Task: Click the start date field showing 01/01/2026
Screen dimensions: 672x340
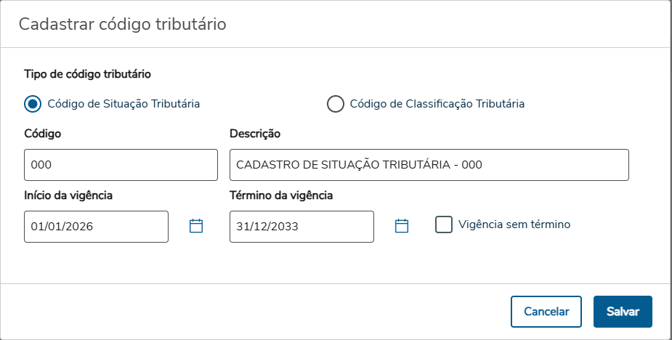Action: tap(96, 226)
